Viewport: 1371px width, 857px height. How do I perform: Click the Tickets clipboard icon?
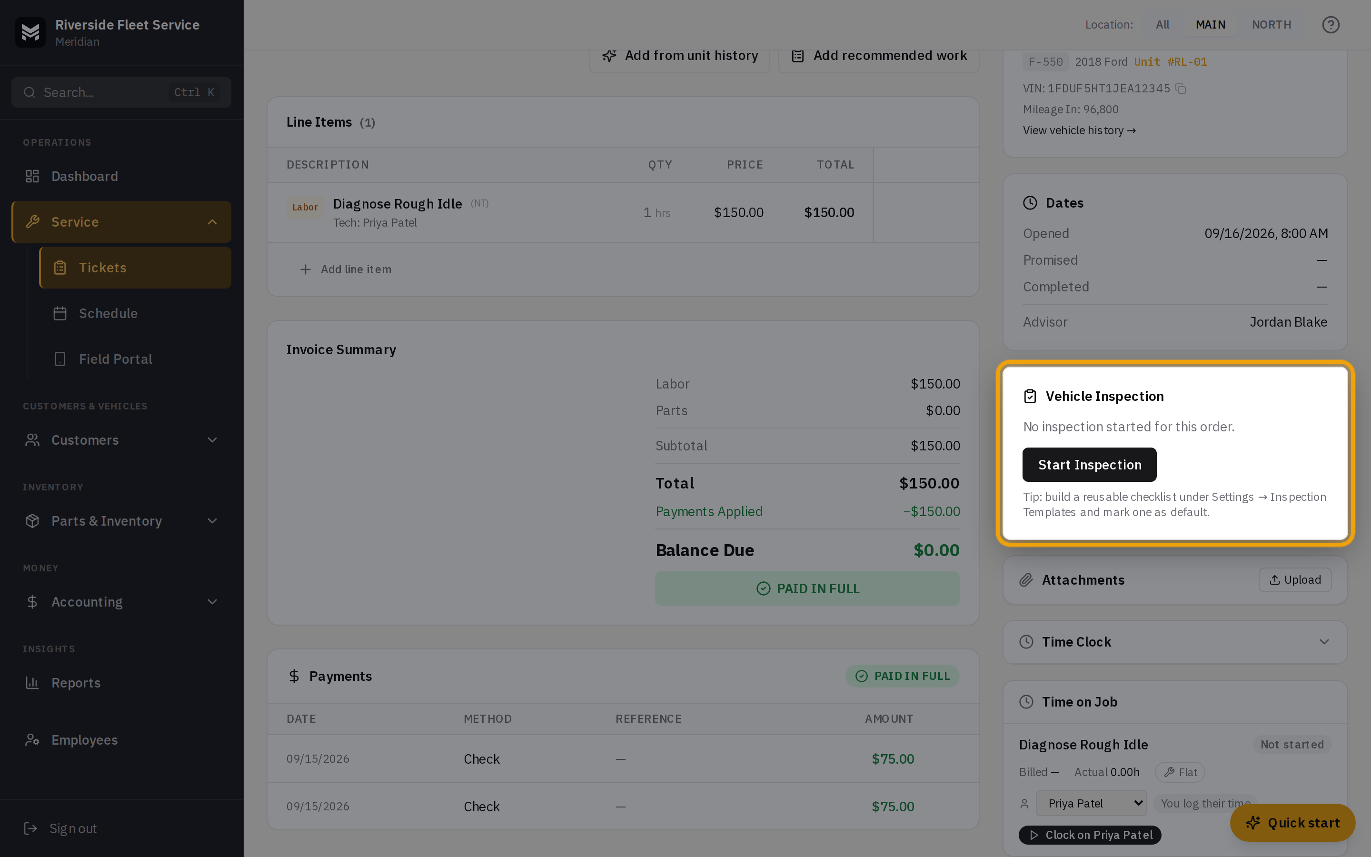[60, 268]
